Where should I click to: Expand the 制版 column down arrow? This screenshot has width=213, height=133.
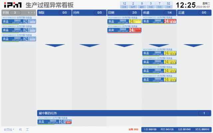[54, 46]
